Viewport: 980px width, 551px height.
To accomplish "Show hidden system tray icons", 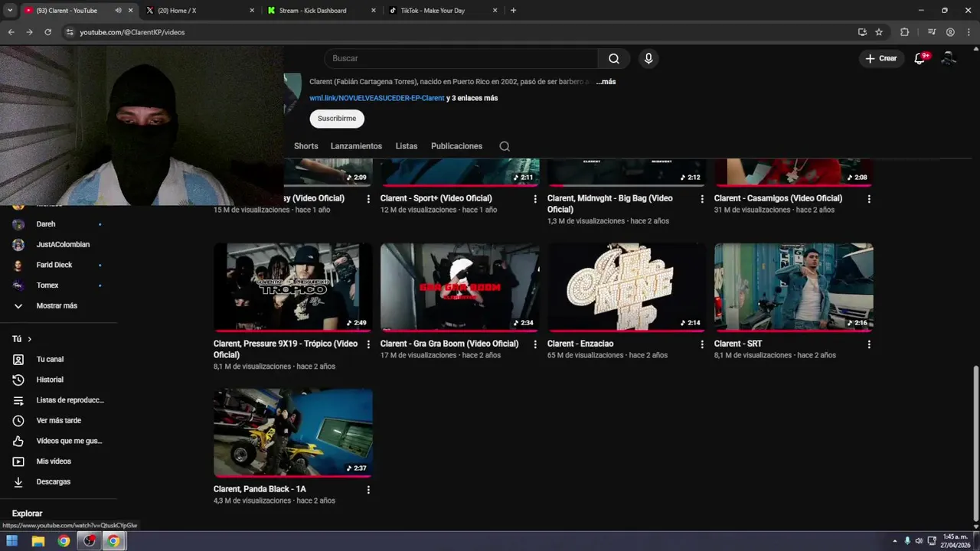I will click(x=897, y=541).
